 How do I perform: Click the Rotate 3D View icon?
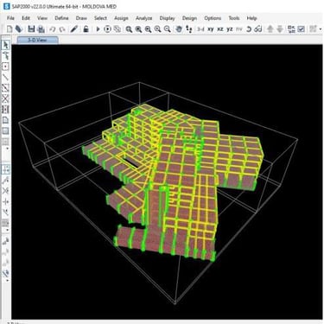(249, 29)
